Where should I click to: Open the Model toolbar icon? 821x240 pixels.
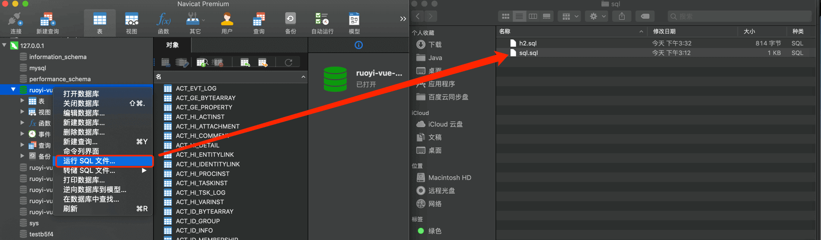click(354, 23)
